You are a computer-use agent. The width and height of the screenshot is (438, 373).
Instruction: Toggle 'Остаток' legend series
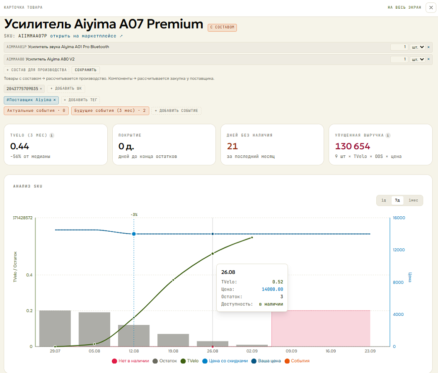[165, 361]
